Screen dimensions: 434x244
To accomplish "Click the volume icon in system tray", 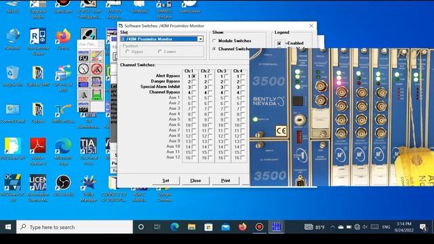I will tap(365, 227).
